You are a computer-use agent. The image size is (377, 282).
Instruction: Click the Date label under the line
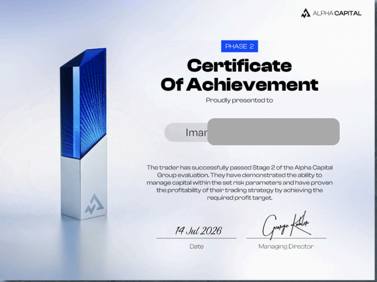196,246
